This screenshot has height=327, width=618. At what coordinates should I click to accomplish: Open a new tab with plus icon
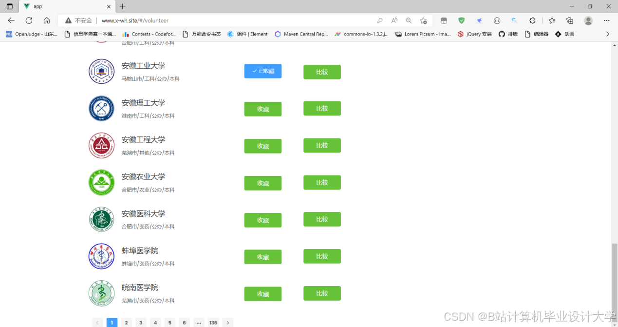[123, 6]
